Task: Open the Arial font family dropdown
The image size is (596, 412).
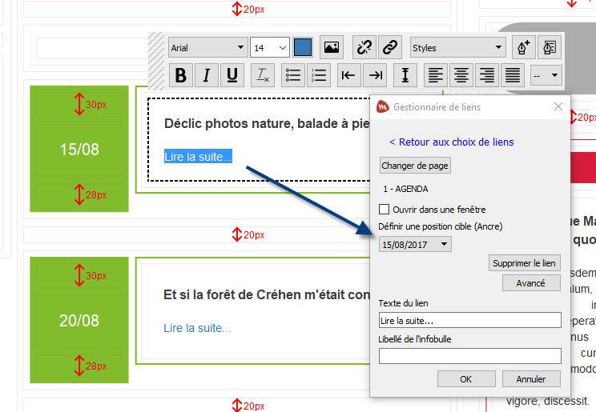Action: 207,48
